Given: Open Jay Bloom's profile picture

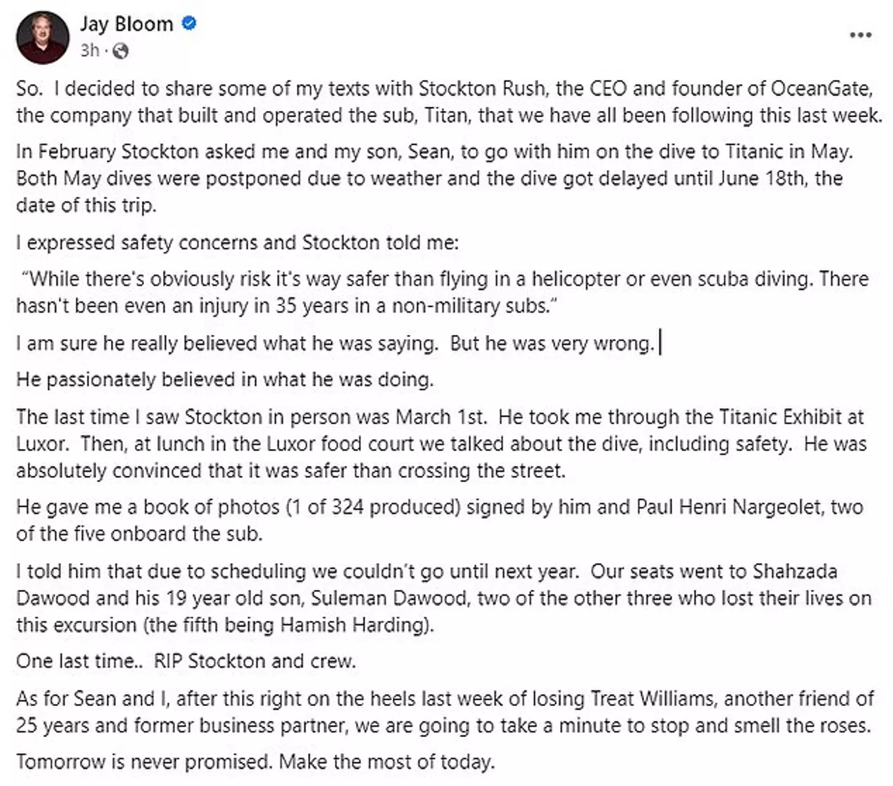Looking at the screenshot, I should coord(43,37).
